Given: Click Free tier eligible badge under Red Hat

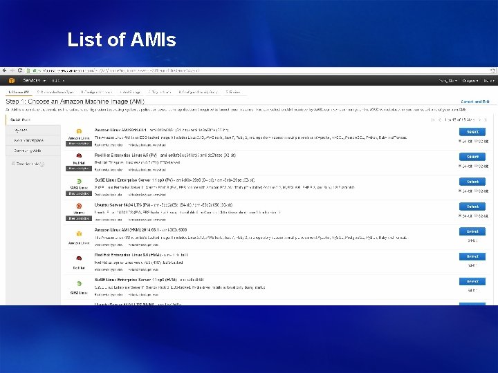Looking at the screenshot, I should pyautogui.click(x=79, y=169).
